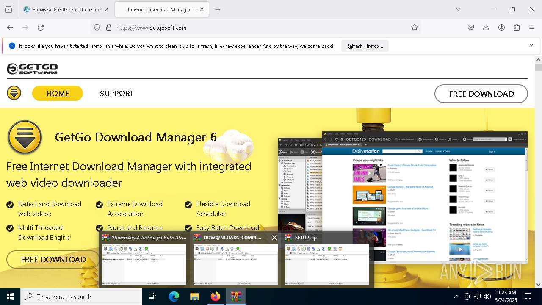Viewport: 542px width, 305px height.
Task: Open the volume tray icon
Action: 487,297
